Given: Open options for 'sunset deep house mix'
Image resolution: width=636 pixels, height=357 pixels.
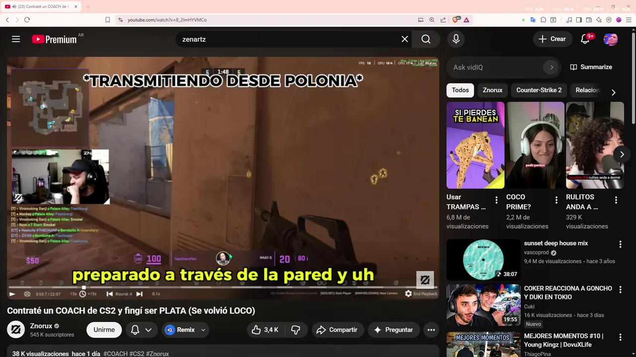Looking at the screenshot, I should pyautogui.click(x=620, y=244).
